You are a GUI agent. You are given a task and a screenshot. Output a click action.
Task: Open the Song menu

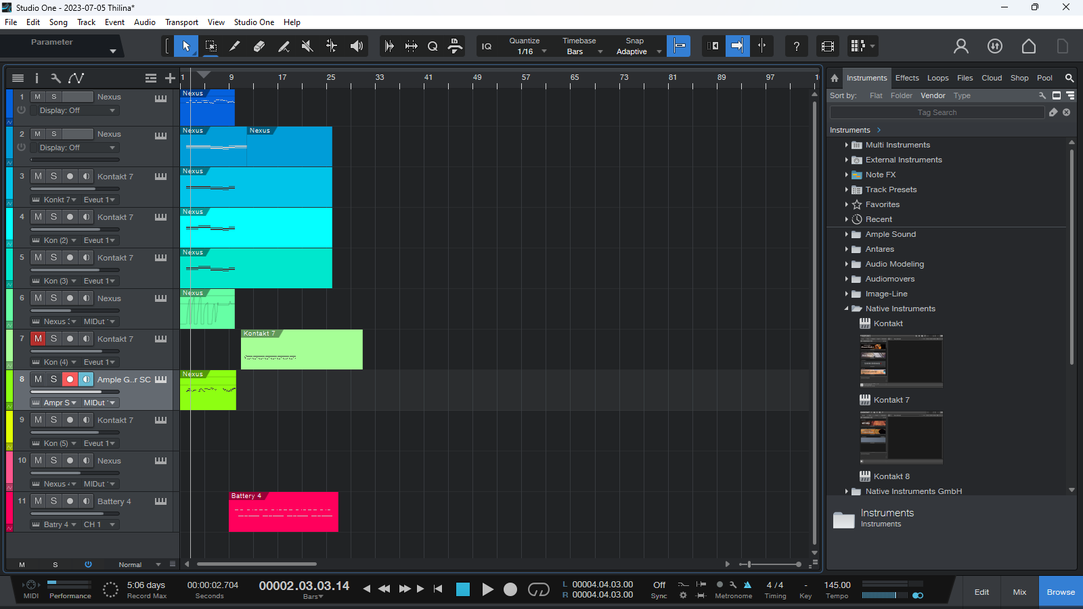click(58, 22)
